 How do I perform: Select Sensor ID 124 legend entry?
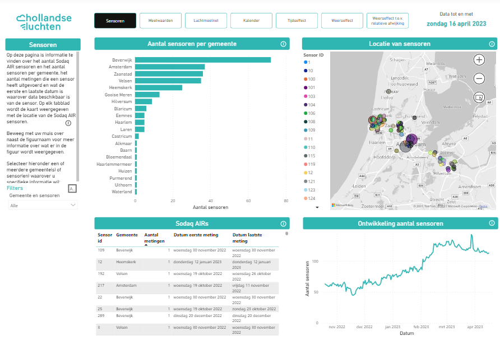point(309,198)
